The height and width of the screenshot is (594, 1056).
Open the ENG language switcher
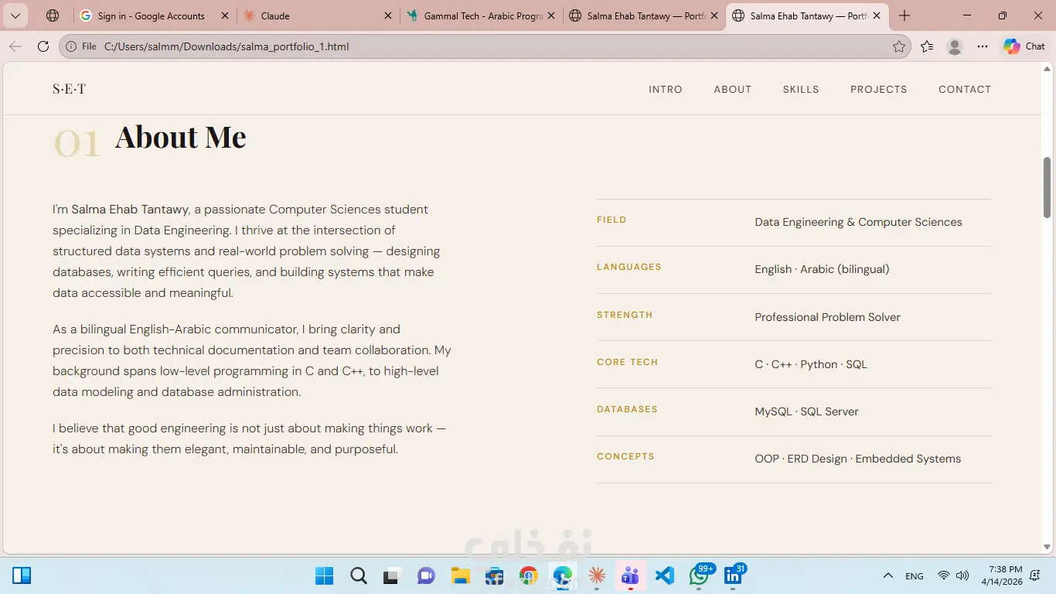point(915,576)
